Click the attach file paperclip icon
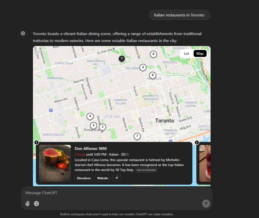 pyautogui.click(x=27, y=204)
